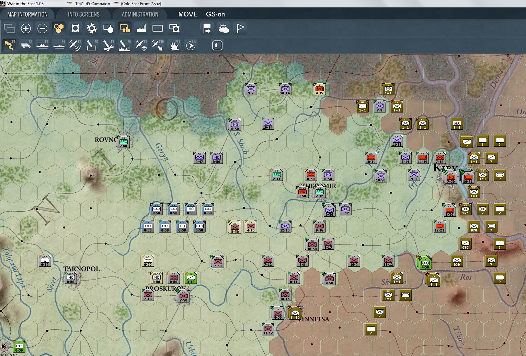
Task: Select the green 4-50 unit stack
Action: pyautogui.click(x=425, y=263)
